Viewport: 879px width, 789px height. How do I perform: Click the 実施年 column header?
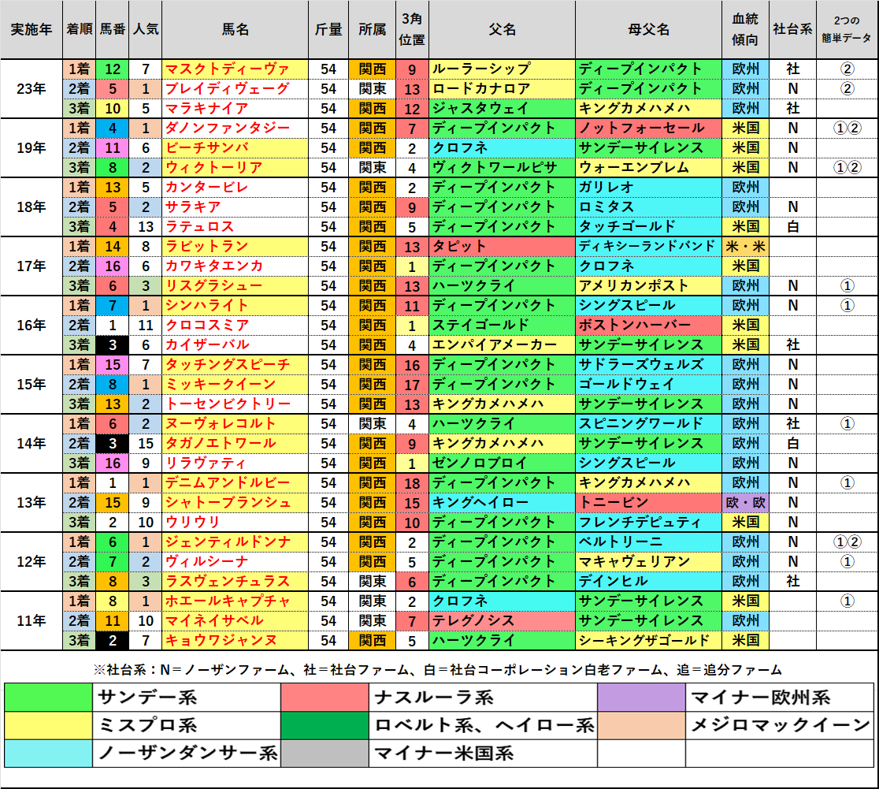click(32, 30)
